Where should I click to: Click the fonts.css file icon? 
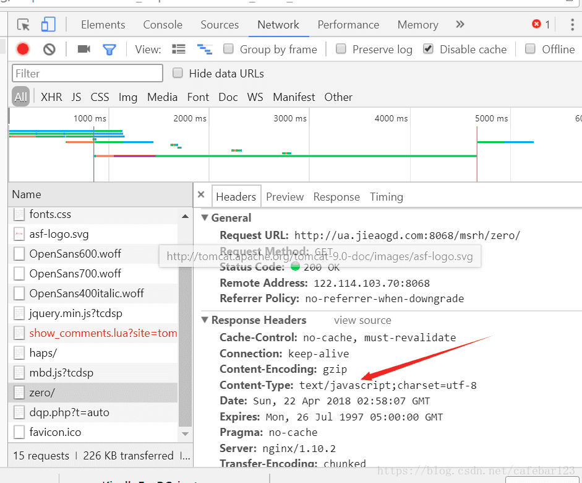tap(19, 214)
